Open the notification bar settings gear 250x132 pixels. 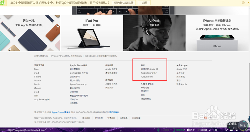pyautogui.click(x=243, y=3)
